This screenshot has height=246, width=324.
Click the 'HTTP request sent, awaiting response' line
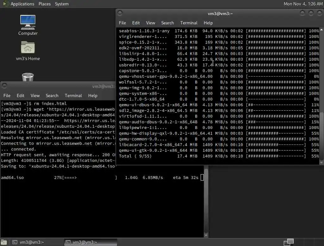(x=58, y=155)
